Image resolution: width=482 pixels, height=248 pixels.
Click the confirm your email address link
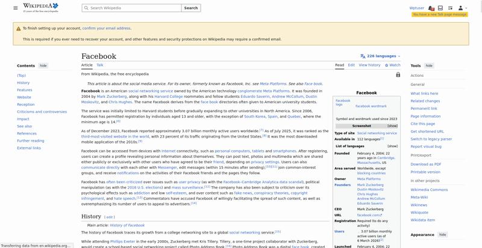pyautogui.click(x=107, y=28)
